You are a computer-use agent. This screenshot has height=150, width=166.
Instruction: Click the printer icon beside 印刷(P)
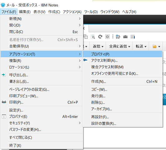4,102
